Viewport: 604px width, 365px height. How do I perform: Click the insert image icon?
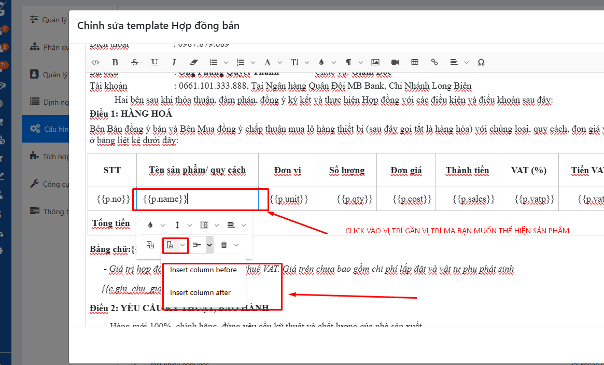(x=375, y=62)
